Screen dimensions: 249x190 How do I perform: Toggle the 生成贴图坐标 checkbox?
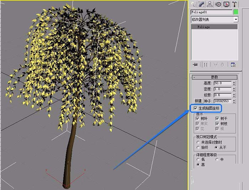pyautogui.click(x=195, y=108)
